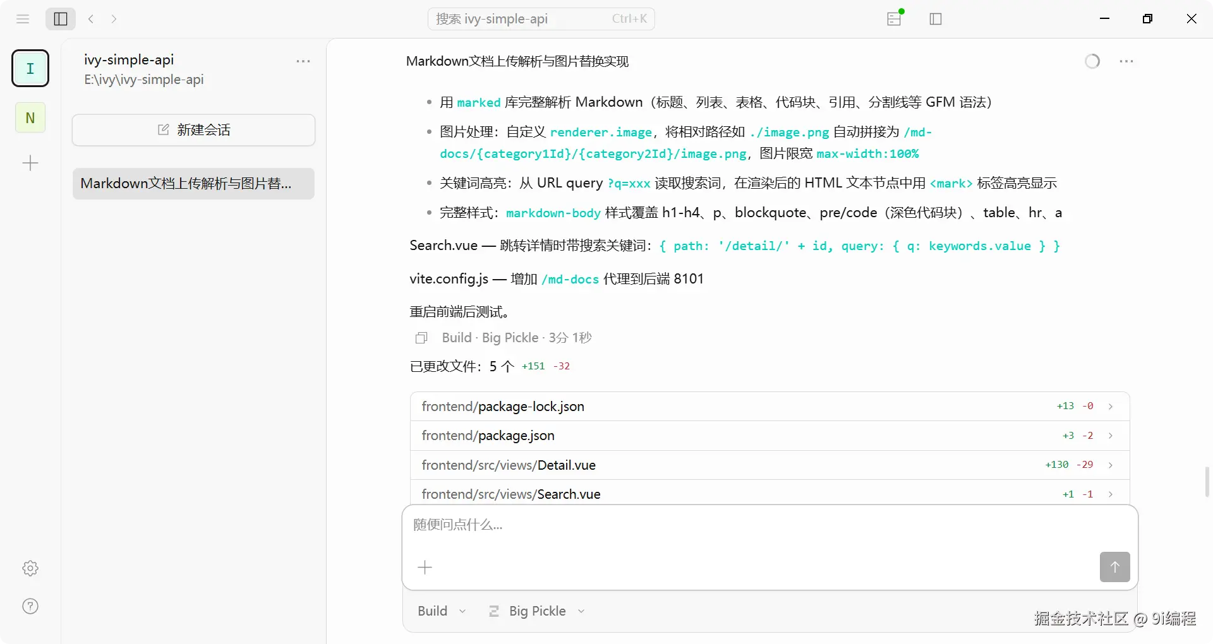
Task: Add a new project with plus icon
Action: [x=30, y=164]
